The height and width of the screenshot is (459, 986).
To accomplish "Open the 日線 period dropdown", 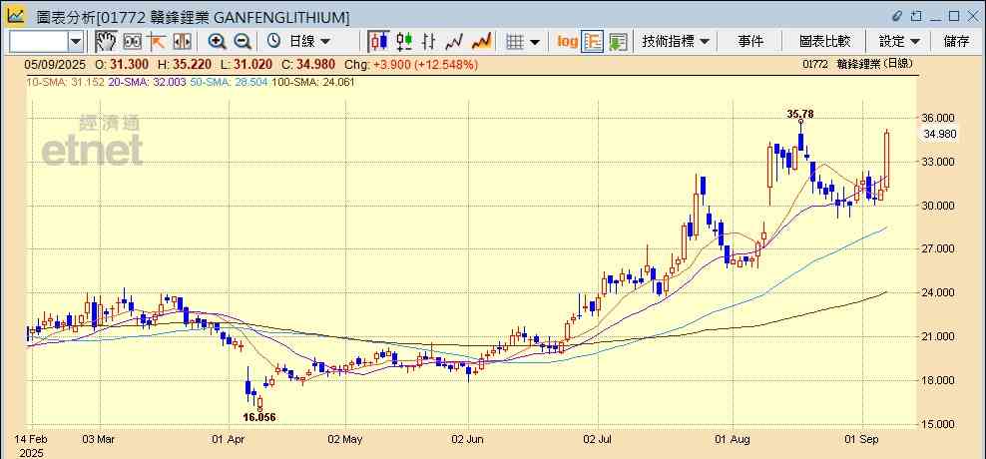I will pyautogui.click(x=309, y=42).
